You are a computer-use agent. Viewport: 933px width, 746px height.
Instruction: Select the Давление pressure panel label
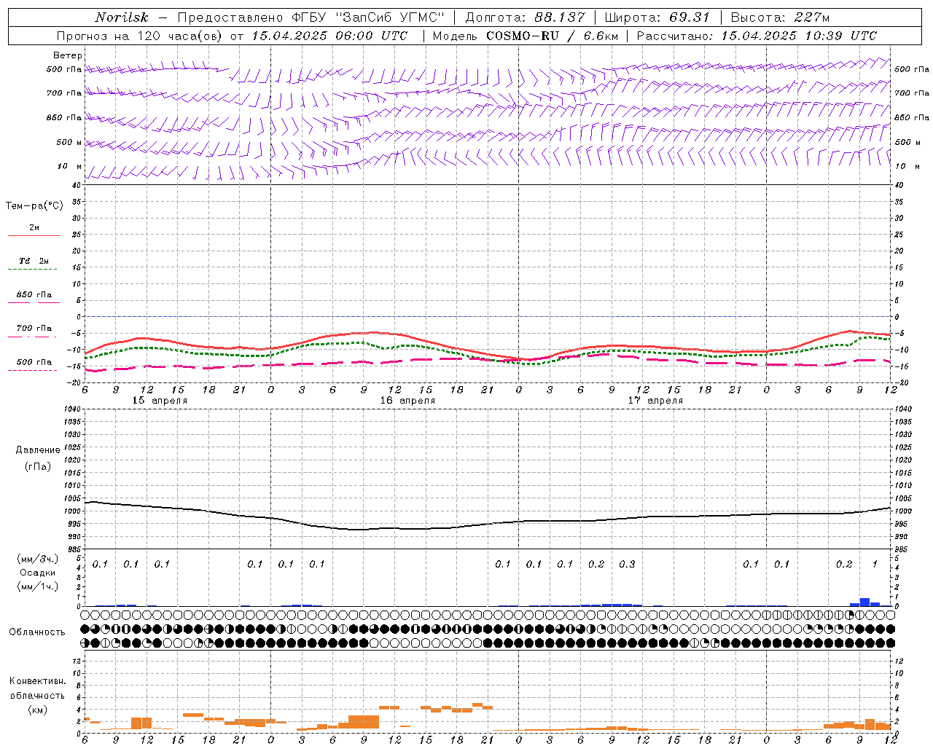38,450
